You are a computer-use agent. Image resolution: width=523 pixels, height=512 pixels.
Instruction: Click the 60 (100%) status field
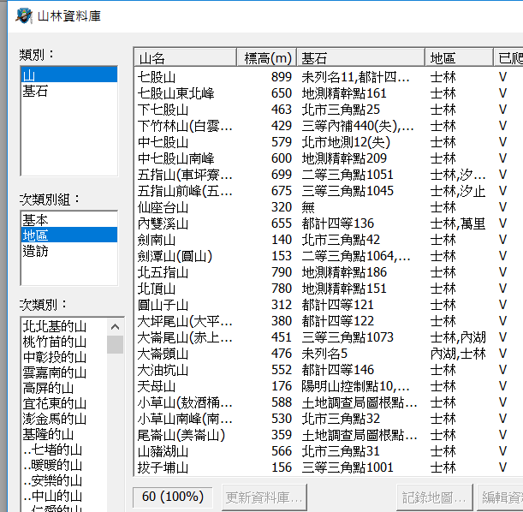click(173, 497)
